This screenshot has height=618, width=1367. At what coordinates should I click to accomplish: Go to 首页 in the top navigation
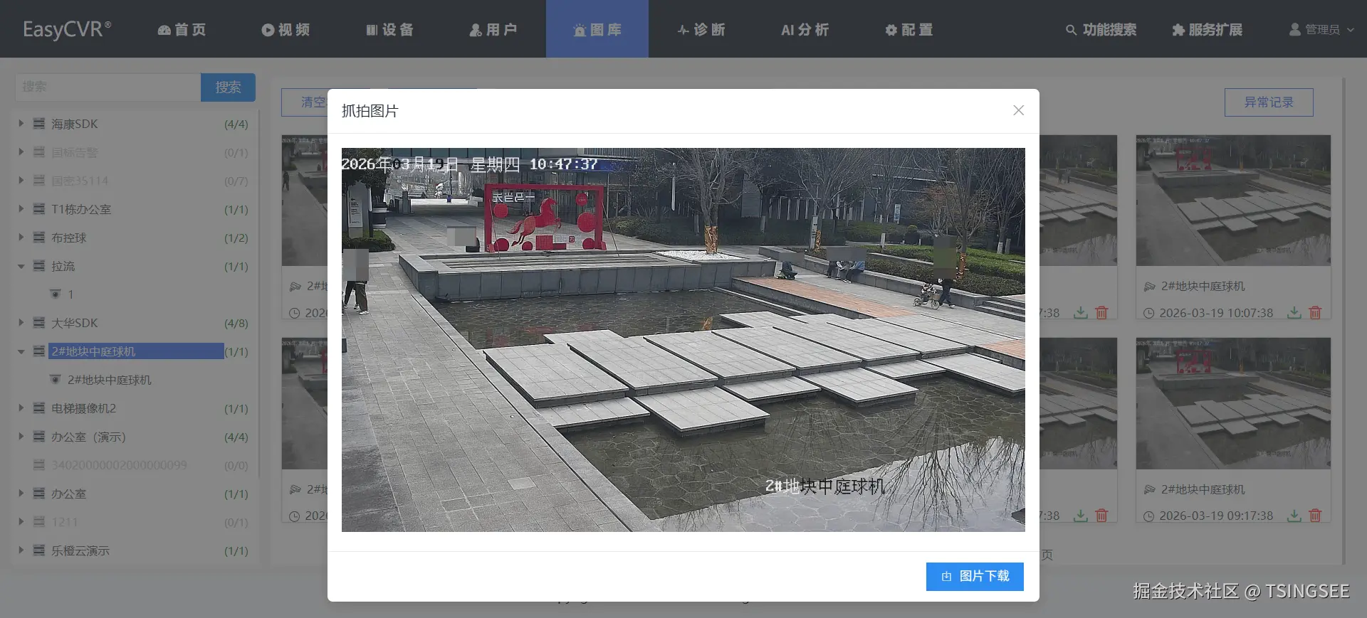point(182,29)
